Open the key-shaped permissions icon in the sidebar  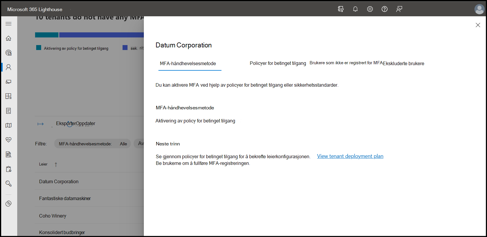click(8, 183)
